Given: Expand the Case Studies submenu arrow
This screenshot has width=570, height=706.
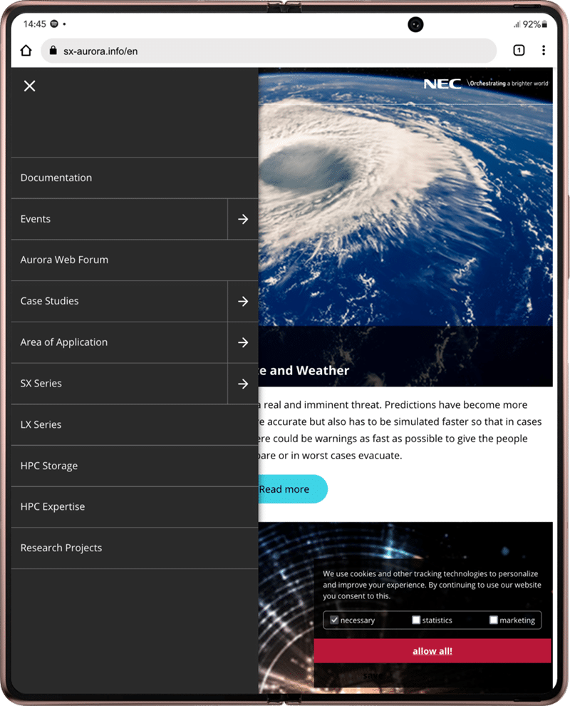Looking at the screenshot, I should click(x=243, y=301).
